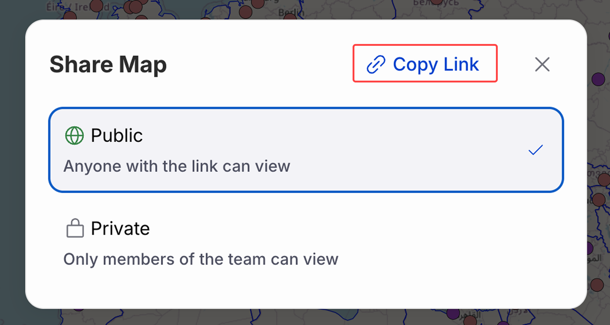Click the Share Map dialog title
The height and width of the screenshot is (325, 610).
point(108,64)
